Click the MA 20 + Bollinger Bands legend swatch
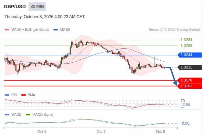203x137 pixels. 7,30
